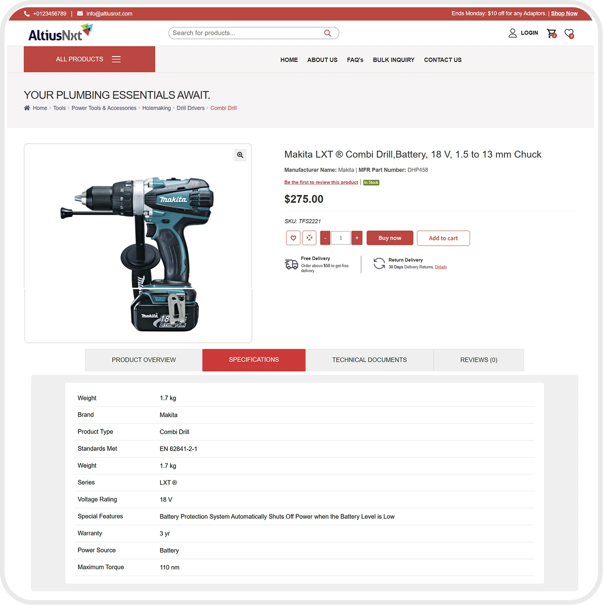Image resolution: width=603 pixels, height=605 pixels.
Task: Open the All Products hamburger menu icon
Action: coord(116,59)
